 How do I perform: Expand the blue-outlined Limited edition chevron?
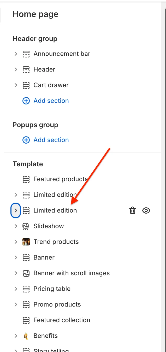[16, 210]
